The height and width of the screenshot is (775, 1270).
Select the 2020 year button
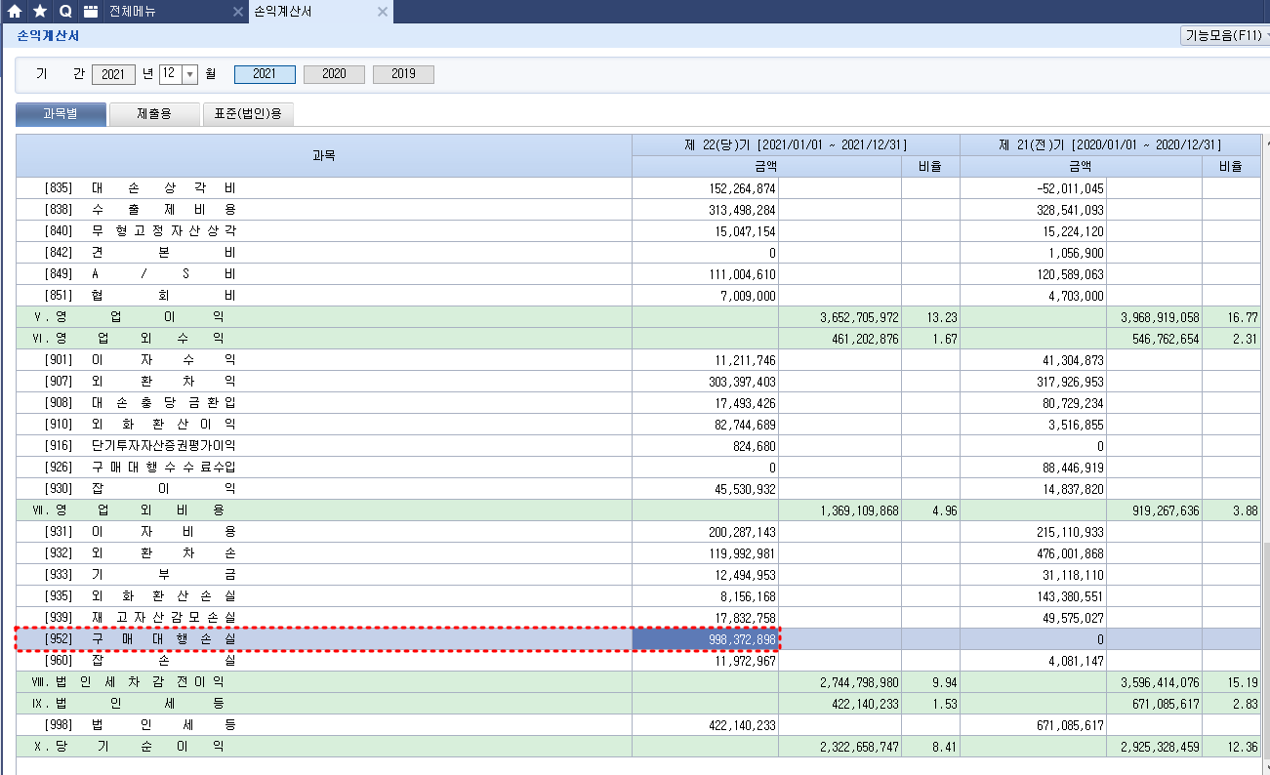334,74
